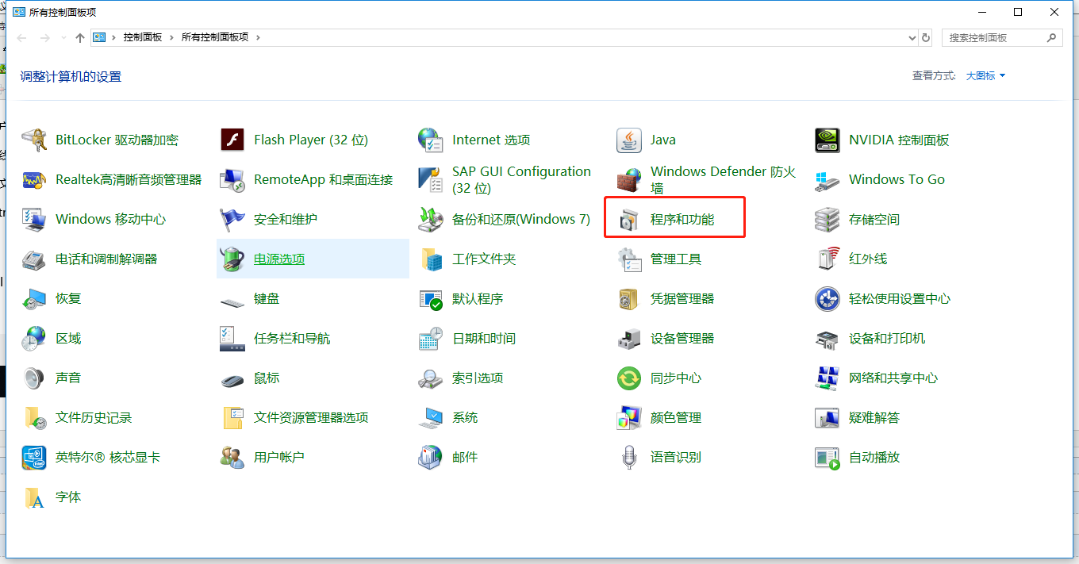
Task: Open the 疑难解答 icon
Action: pos(827,418)
